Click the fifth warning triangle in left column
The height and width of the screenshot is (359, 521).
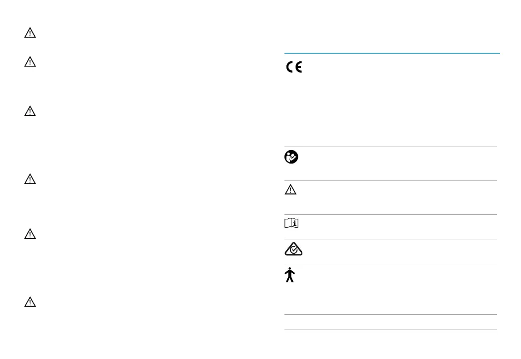point(30,234)
